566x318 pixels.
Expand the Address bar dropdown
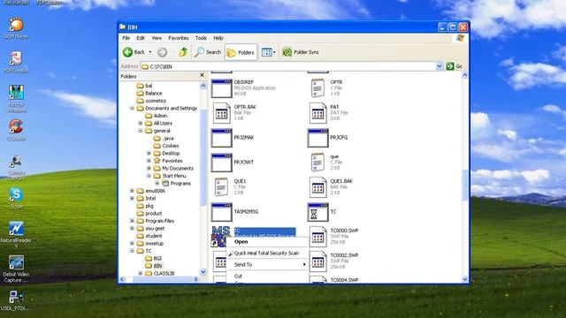click(440, 66)
